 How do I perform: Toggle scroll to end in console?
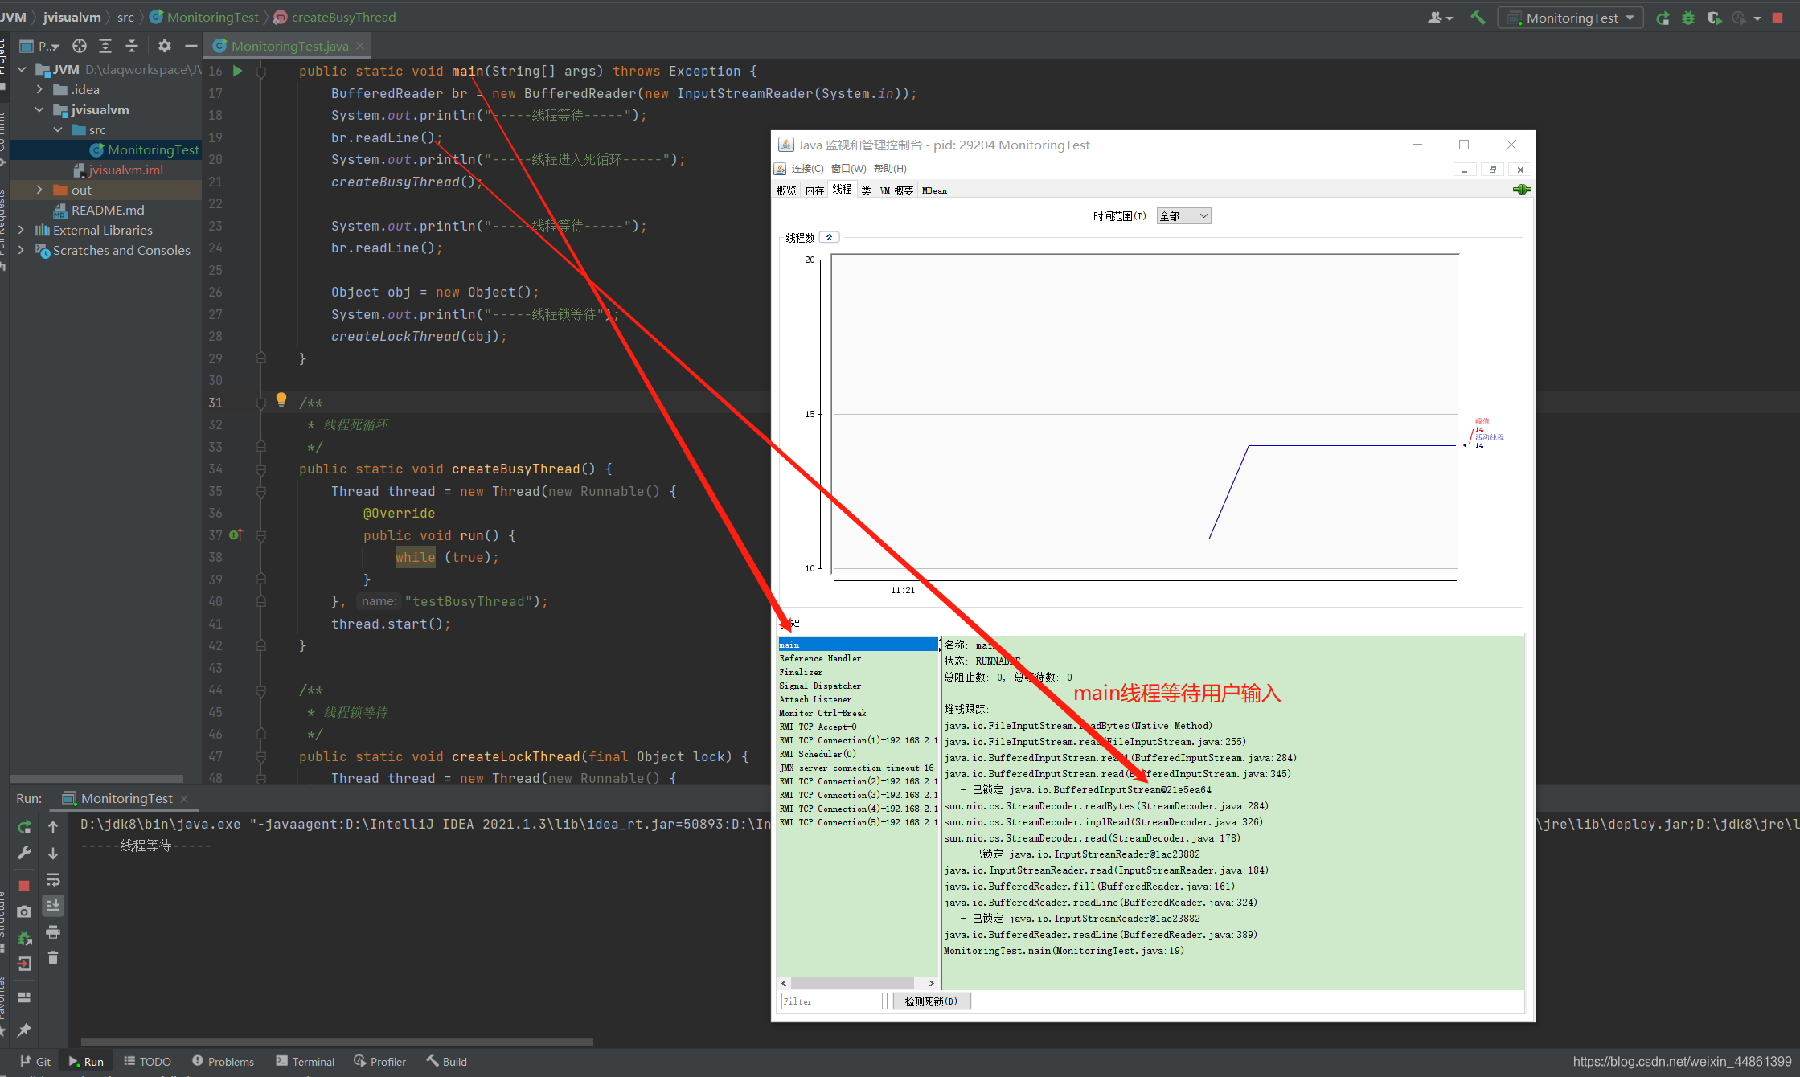tap(53, 906)
